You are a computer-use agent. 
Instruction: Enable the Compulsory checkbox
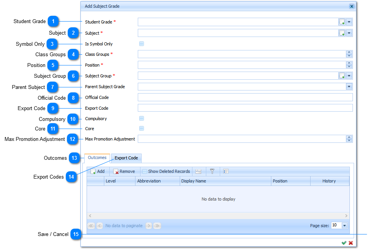point(142,119)
